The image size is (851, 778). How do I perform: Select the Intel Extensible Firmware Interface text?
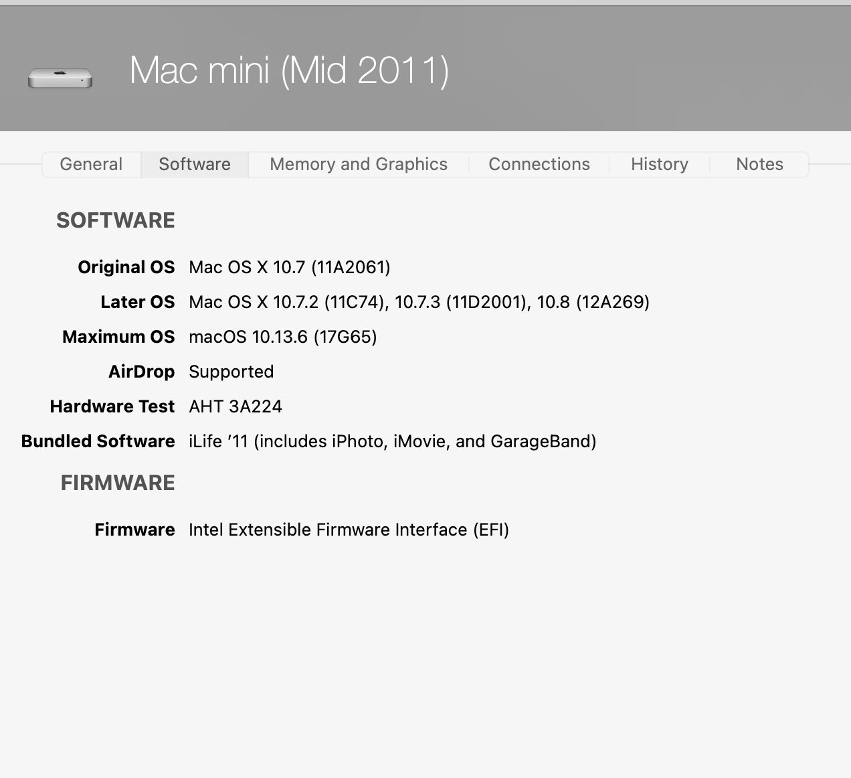349,530
